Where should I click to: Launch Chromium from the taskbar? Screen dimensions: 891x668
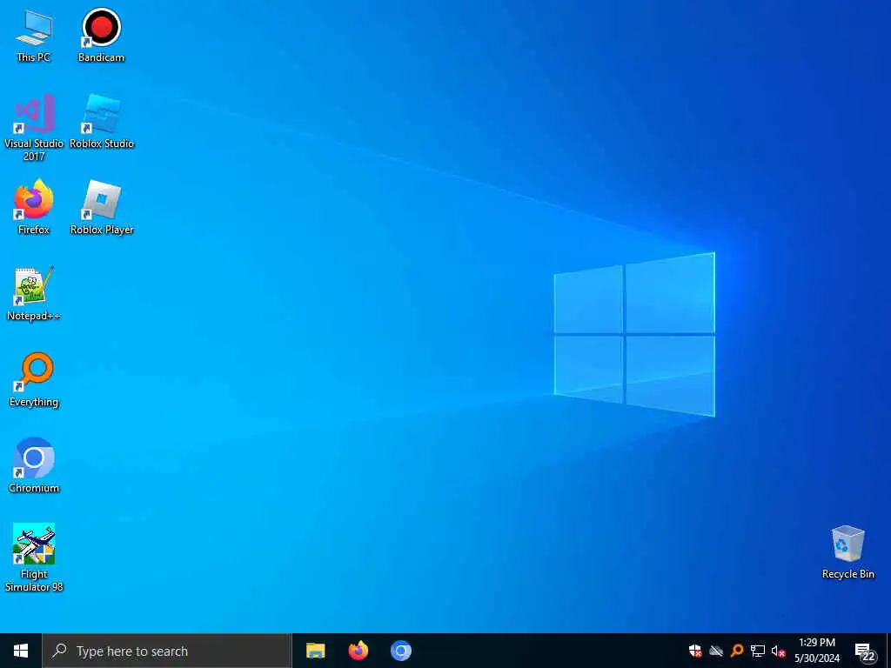coord(400,651)
